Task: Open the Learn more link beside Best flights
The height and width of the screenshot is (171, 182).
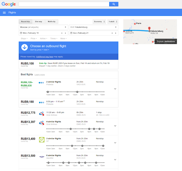Action: tap(40, 75)
